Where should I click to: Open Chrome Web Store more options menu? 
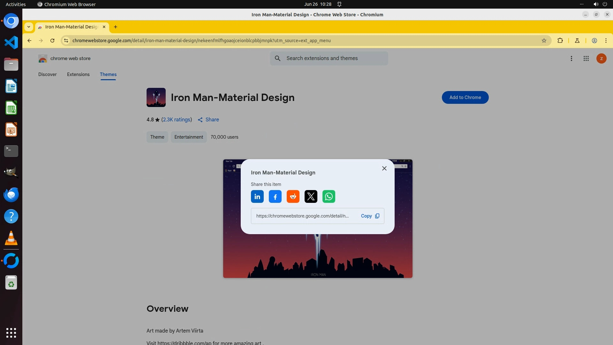(x=571, y=58)
